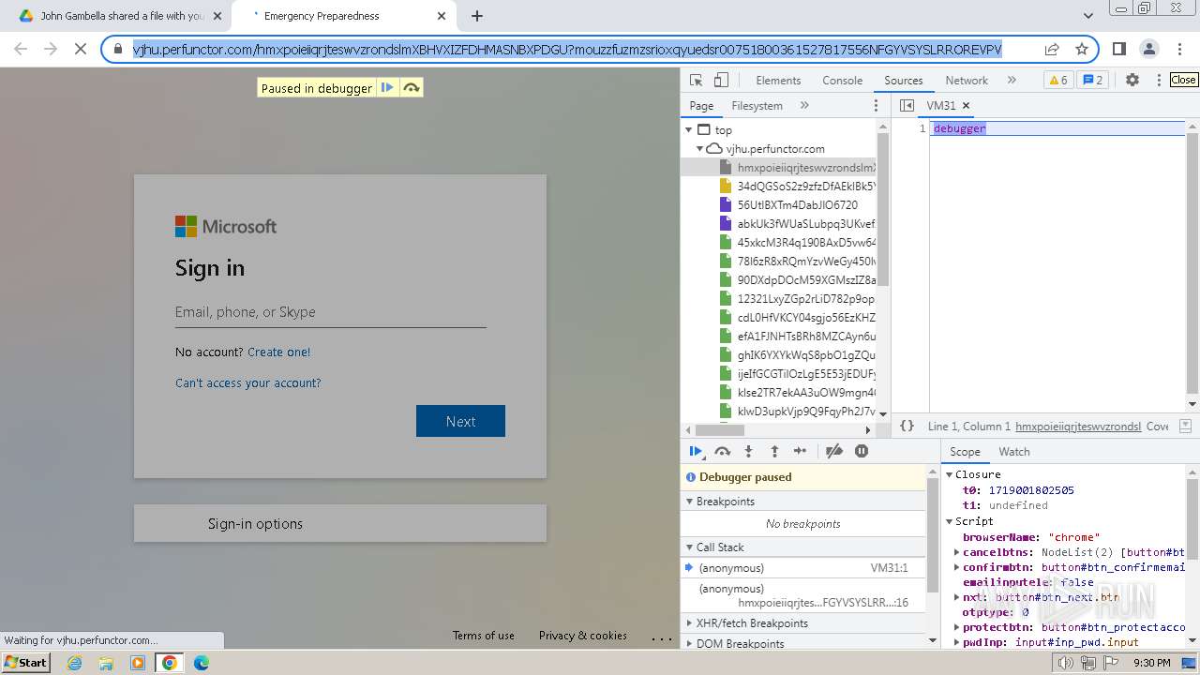Stop loading the page
Viewport: 1200px width, 675px height.
tap(81, 49)
